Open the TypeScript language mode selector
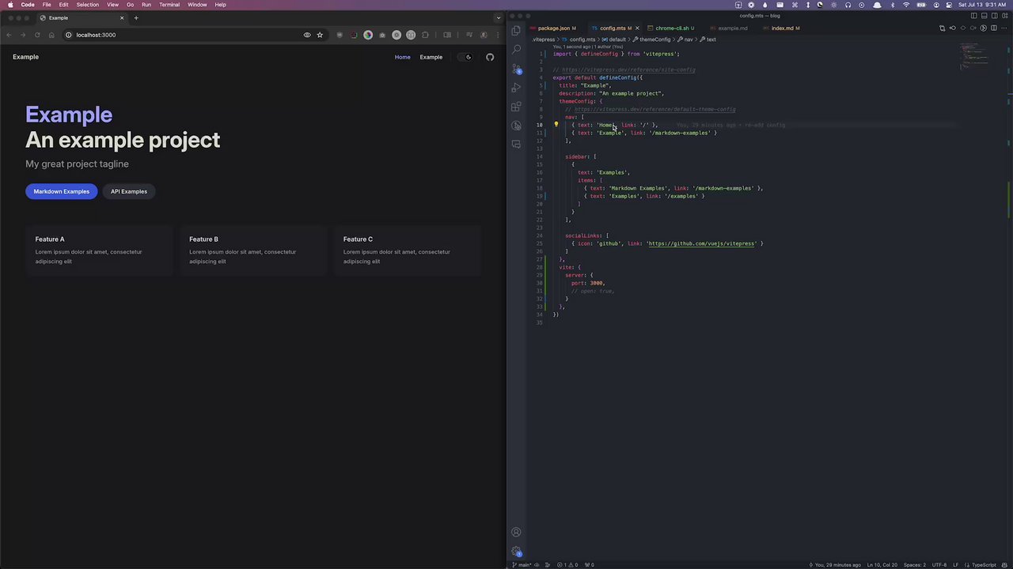Image resolution: width=1013 pixels, height=569 pixels. [984, 565]
